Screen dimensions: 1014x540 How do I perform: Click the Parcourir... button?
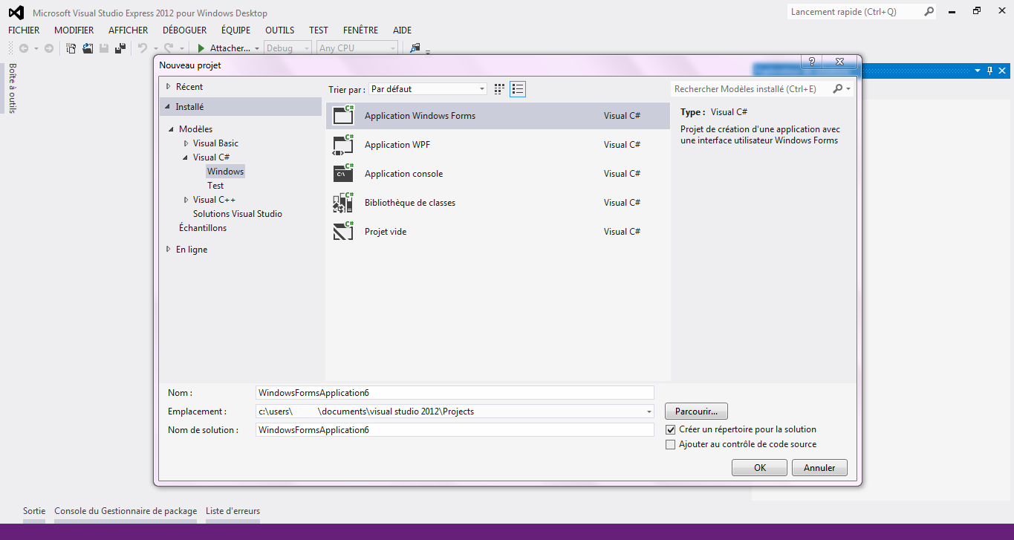click(696, 411)
